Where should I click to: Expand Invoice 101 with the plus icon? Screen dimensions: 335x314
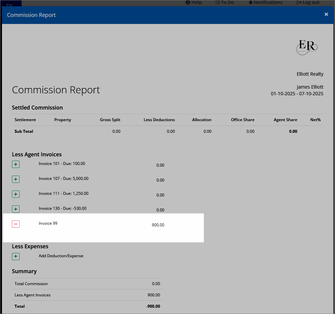(x=16, y=164)
